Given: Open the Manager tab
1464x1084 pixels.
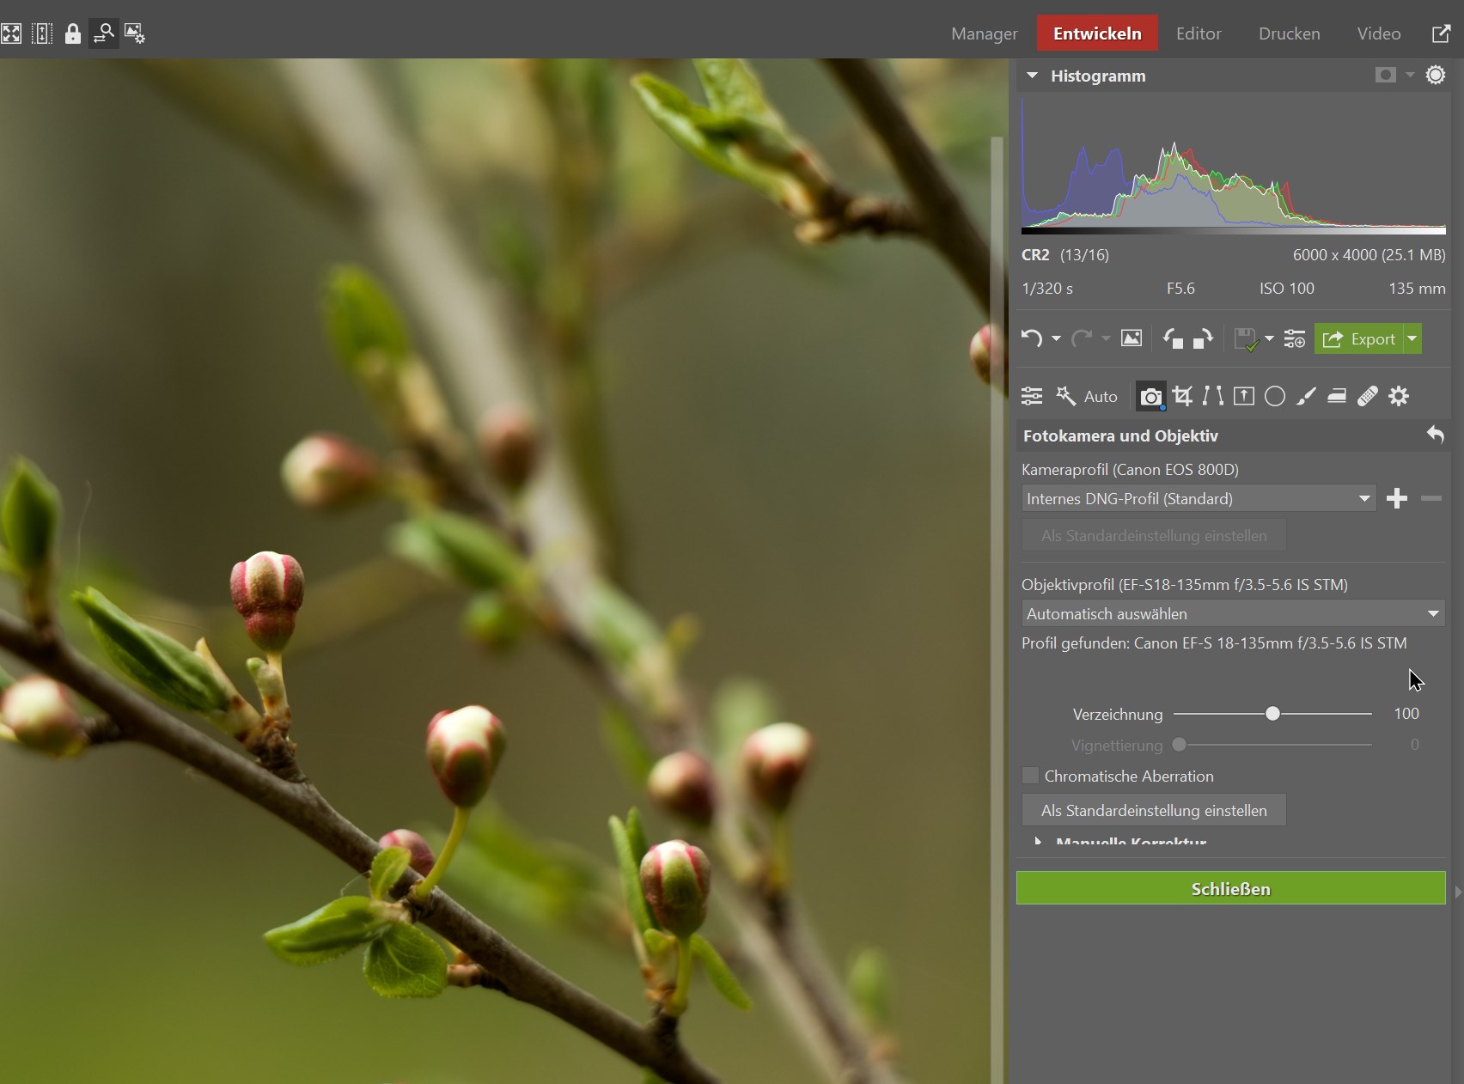Looking at the screenshot, I should tap(984, 33).
